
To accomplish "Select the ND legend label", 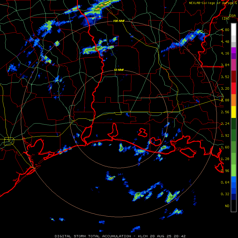I will click(227, 206).
